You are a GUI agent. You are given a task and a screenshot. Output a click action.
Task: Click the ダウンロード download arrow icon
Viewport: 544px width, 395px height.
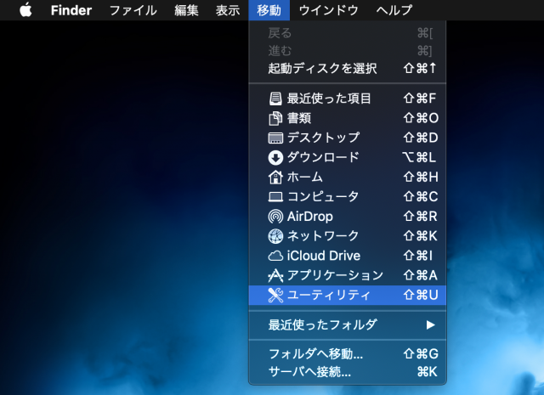coord(275,158)
